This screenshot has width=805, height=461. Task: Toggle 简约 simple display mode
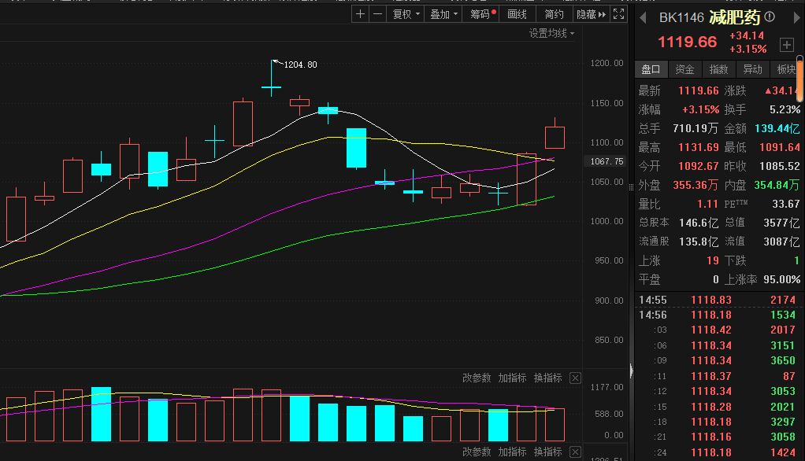tap(554, 14)
